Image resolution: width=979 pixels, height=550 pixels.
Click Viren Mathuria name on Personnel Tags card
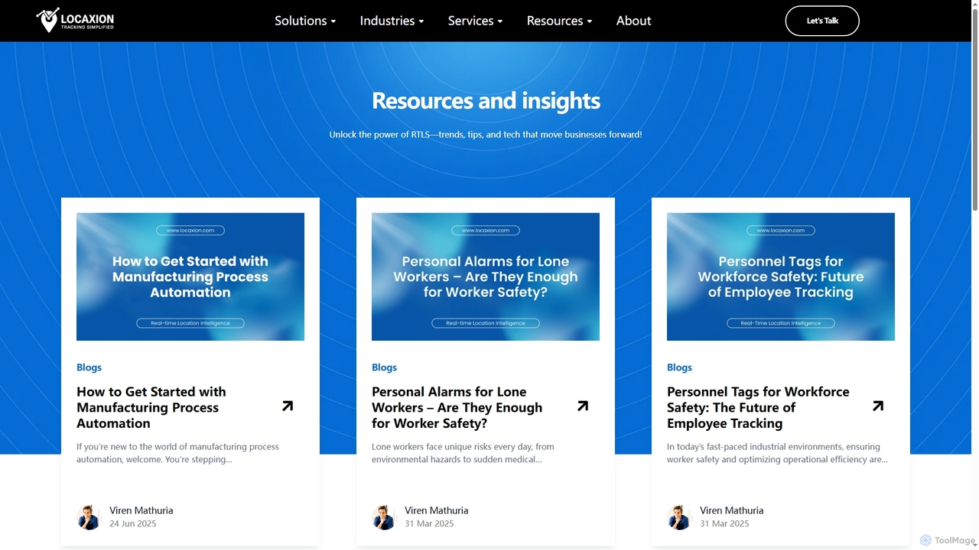(x=732, y=510)
